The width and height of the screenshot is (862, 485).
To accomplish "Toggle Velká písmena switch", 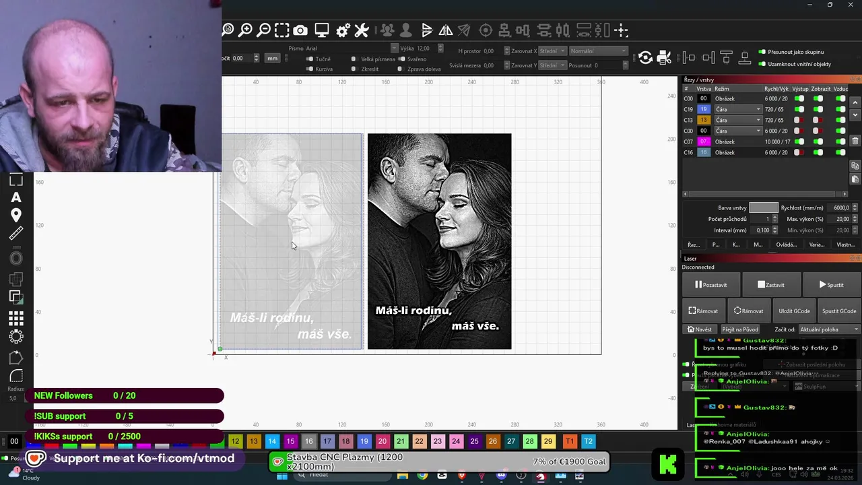I will [x=354, y=59].
